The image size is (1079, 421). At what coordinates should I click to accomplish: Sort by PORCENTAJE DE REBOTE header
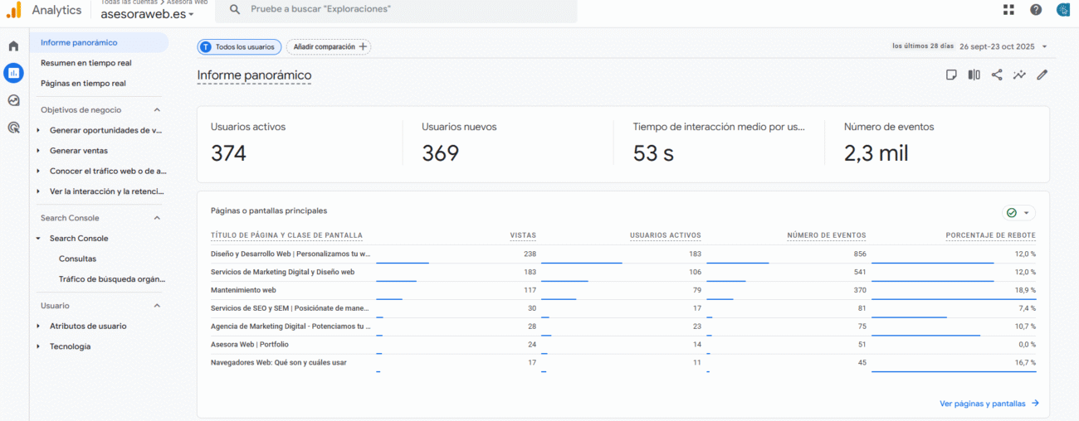pyautogui.click(x=991, y=236)
